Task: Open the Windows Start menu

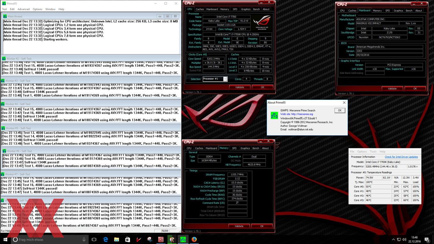Action: (5, 239)
